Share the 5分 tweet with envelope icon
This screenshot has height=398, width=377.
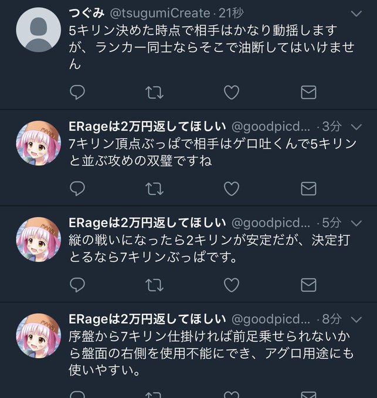(x=308, y=285)
